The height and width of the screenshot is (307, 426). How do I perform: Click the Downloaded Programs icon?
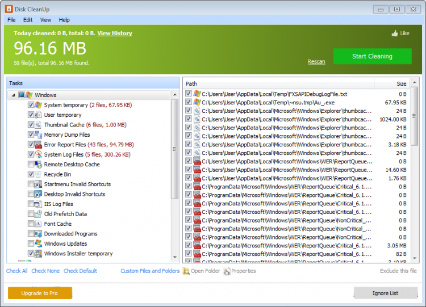coord(38,234)
